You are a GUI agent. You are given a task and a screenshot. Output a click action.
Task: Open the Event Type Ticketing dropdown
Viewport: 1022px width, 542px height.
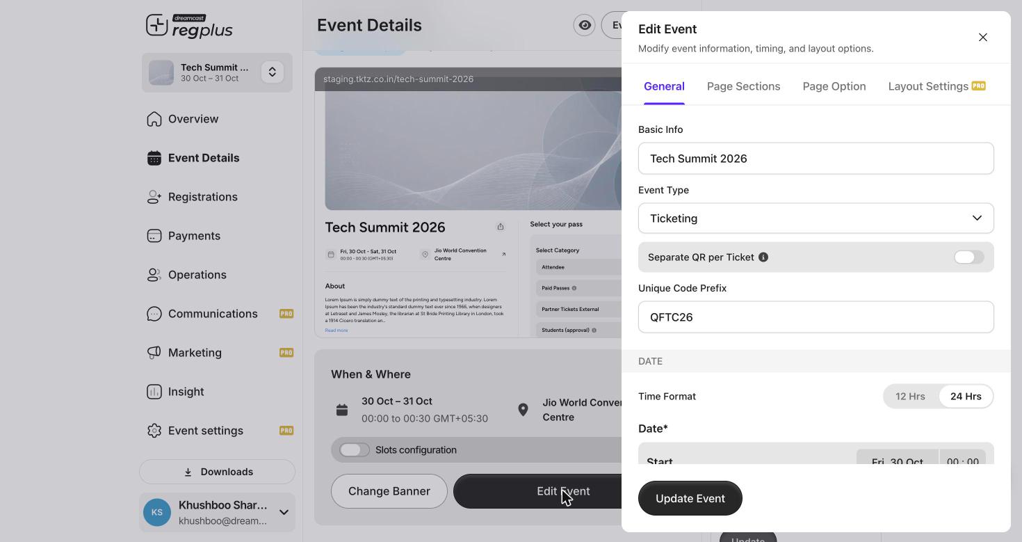(816, 218)
